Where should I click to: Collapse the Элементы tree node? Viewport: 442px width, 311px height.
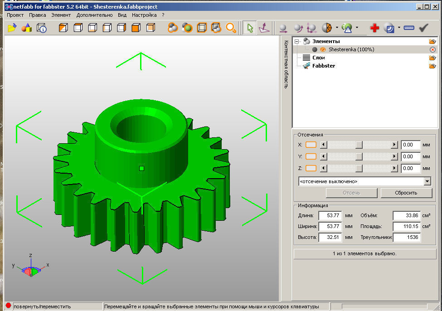click(296, 41)
